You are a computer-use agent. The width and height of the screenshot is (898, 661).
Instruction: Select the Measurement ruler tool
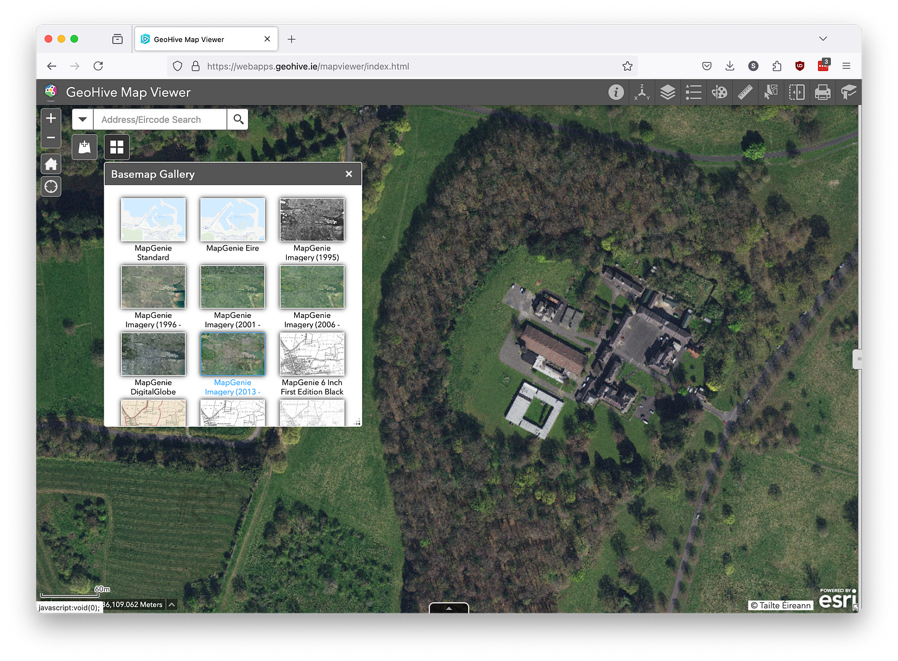[745, 92]
